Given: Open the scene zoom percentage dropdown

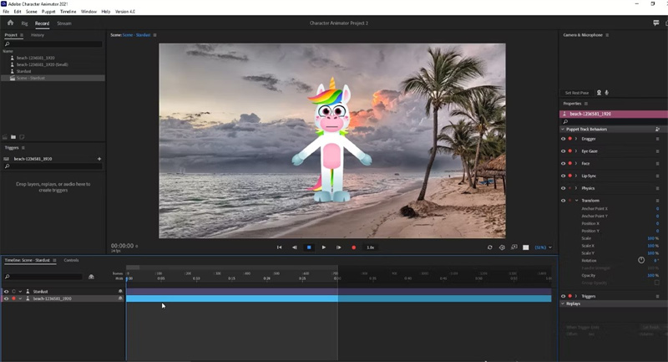Looking at the screenshot, I should 543,247.
